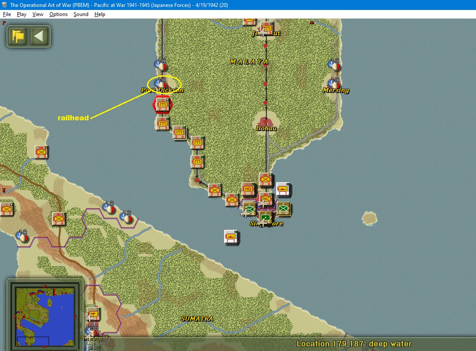
Task: Select green Allied infantry 5-8 unit
Action: tap(284, 209)
